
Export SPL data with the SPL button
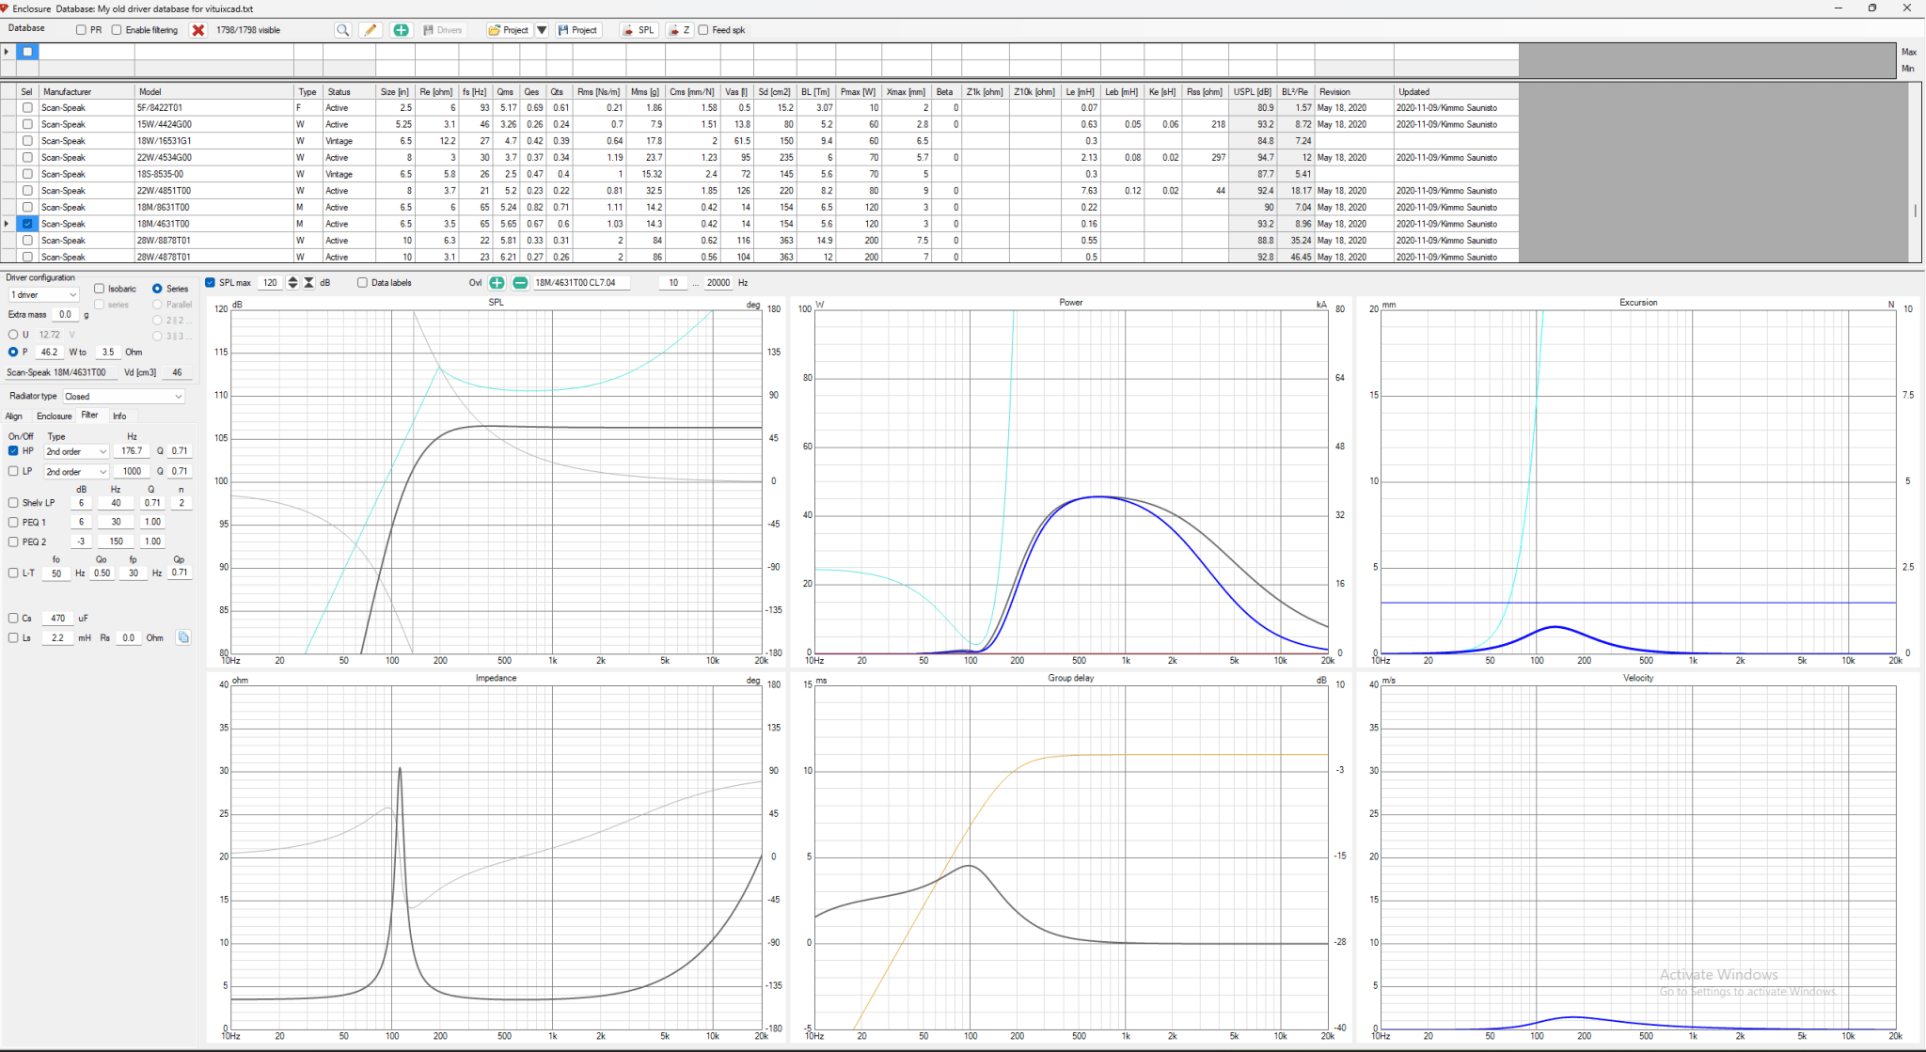(x=639, y=30)
